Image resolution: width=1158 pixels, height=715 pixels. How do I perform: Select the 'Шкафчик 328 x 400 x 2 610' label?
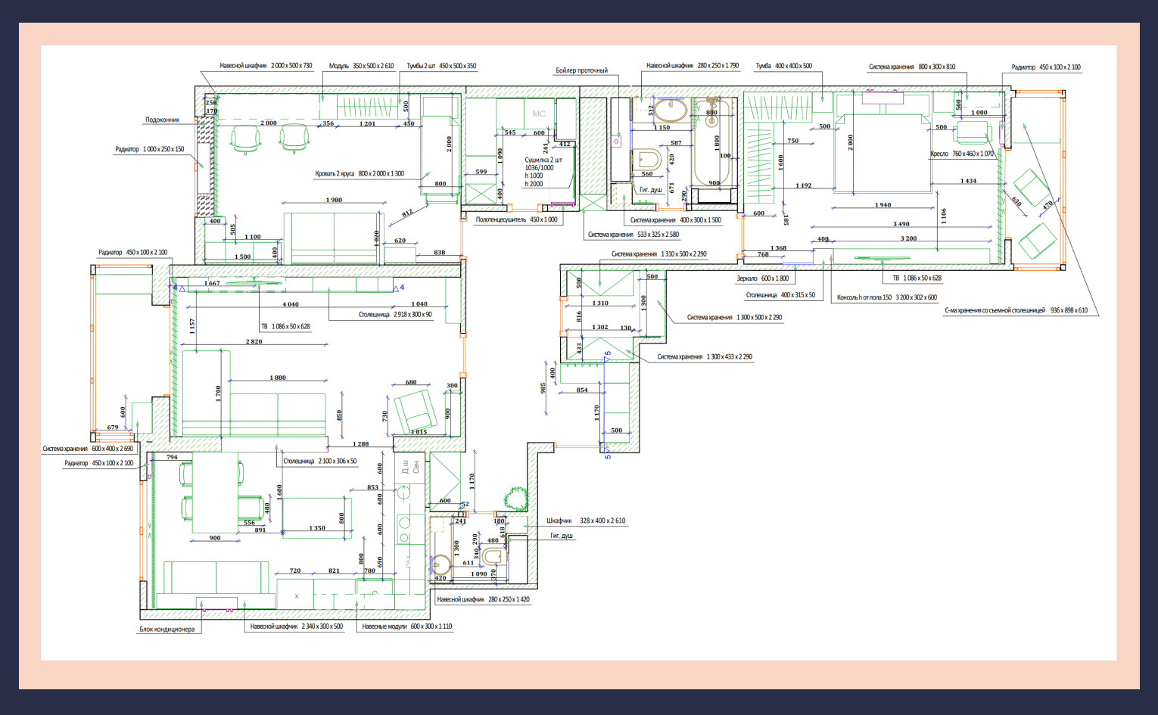[x=586, y=521]
